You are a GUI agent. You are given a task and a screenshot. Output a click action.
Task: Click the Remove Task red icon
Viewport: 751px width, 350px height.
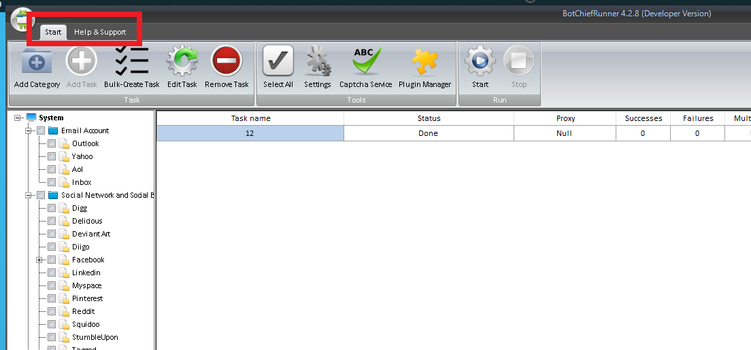click(227, 62)
